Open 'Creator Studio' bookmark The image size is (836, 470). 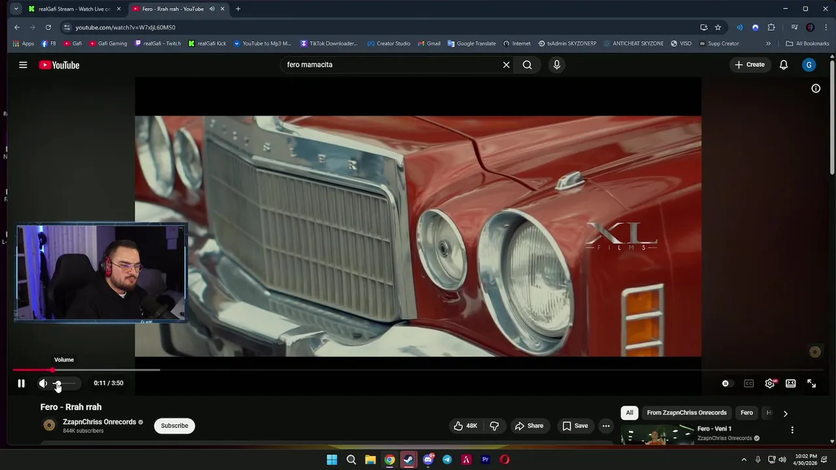pyautogui.click(x=389, y=44)
